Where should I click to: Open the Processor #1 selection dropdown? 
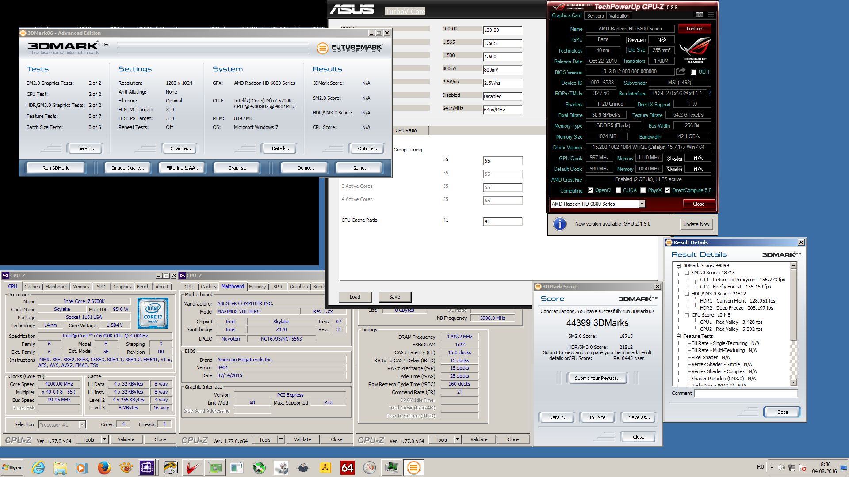(x=82, y=424)
